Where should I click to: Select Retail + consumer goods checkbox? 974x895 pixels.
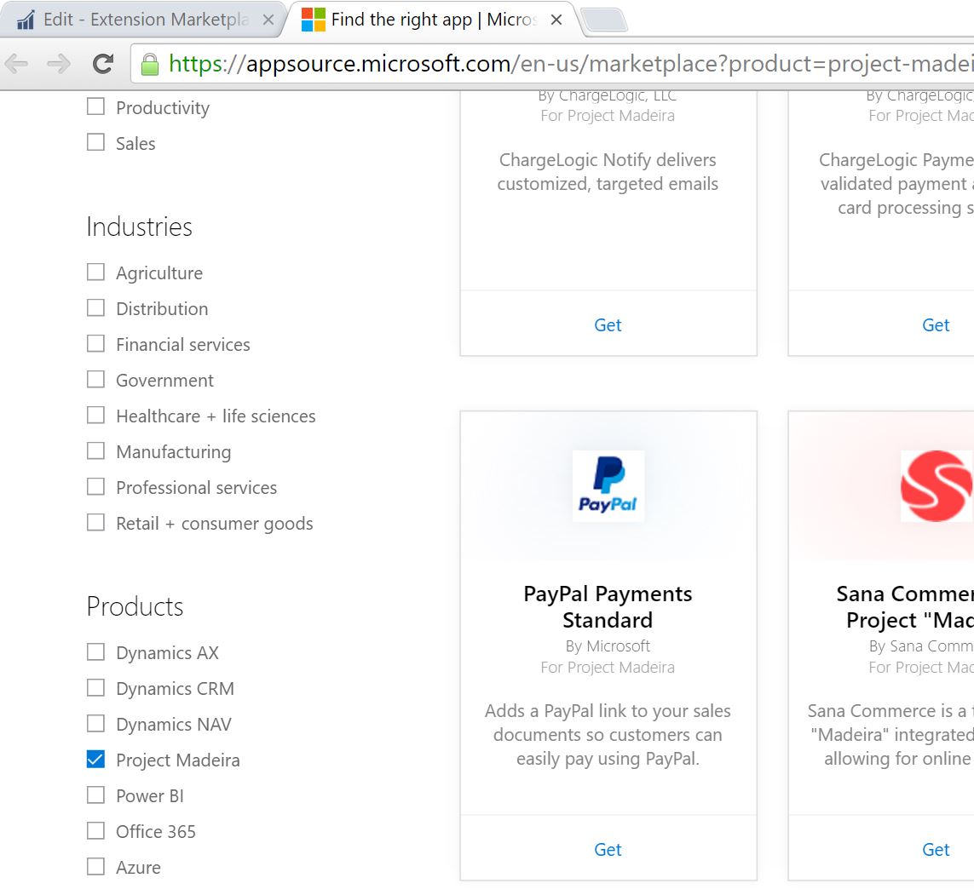(95, 522)
